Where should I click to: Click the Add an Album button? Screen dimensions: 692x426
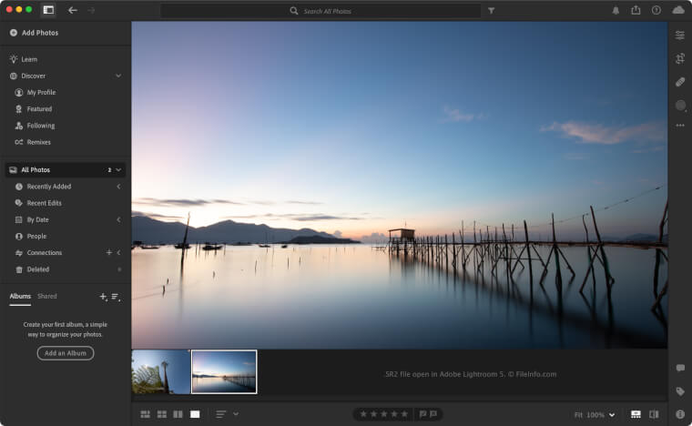66,353
